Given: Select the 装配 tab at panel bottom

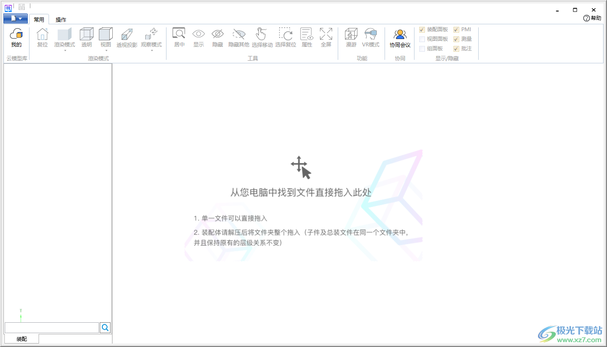Looking at the screenshot, I should (22, 339).
